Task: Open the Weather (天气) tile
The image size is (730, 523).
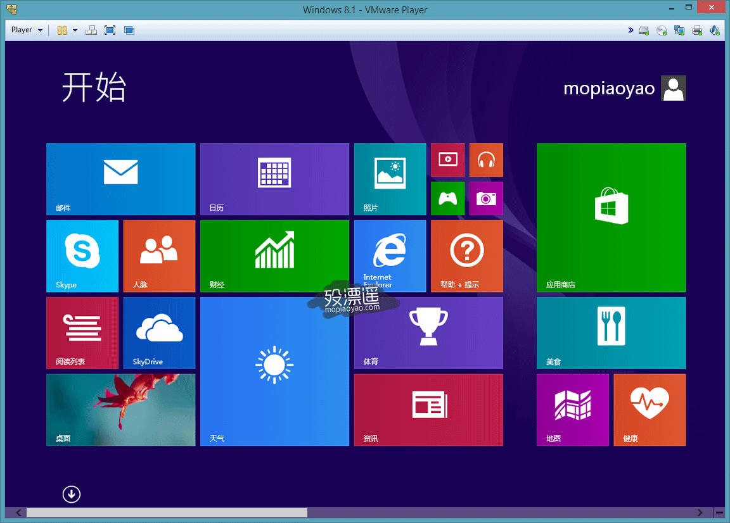Action: (x=274, y=372)
